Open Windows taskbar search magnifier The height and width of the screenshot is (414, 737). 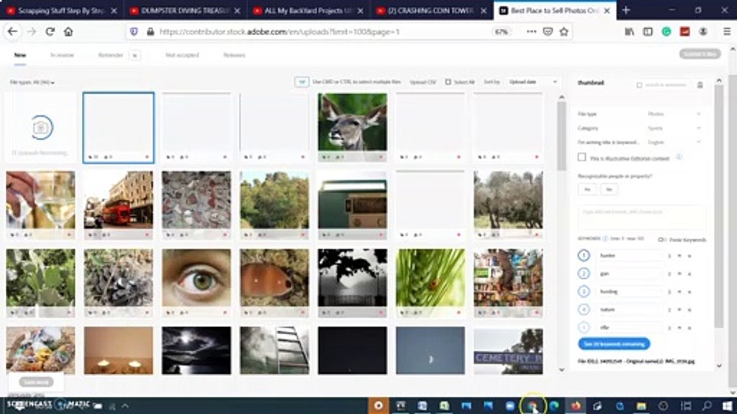(706, 405)
